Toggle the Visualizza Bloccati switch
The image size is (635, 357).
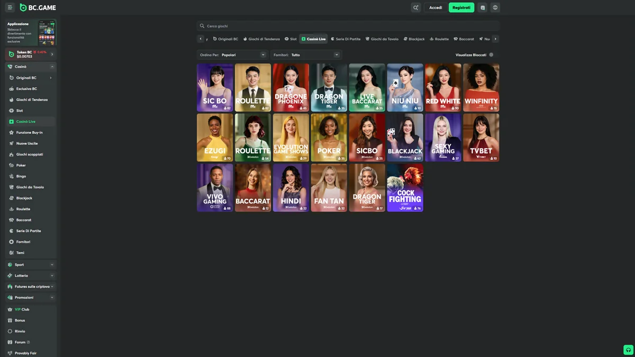click(x=491, y=54)
